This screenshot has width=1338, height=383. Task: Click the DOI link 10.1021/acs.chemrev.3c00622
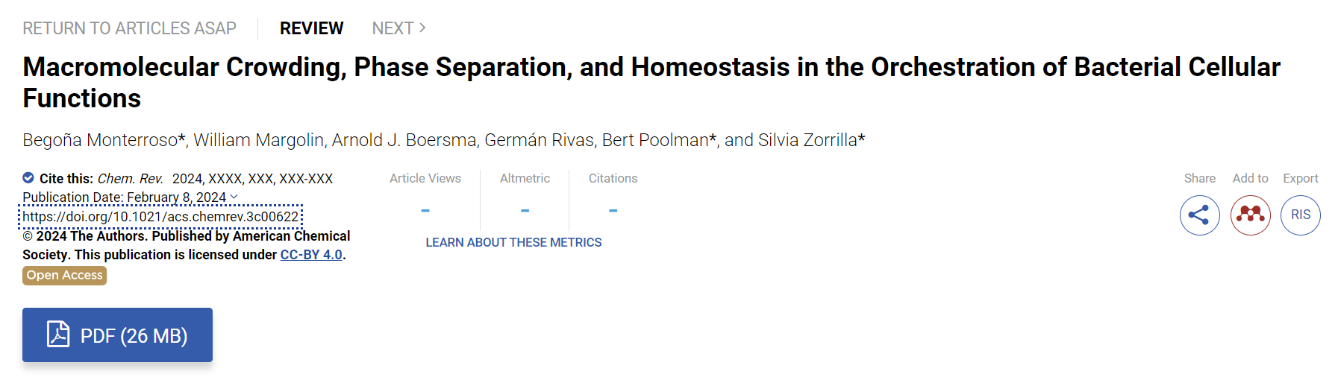(x=160, y=217)
